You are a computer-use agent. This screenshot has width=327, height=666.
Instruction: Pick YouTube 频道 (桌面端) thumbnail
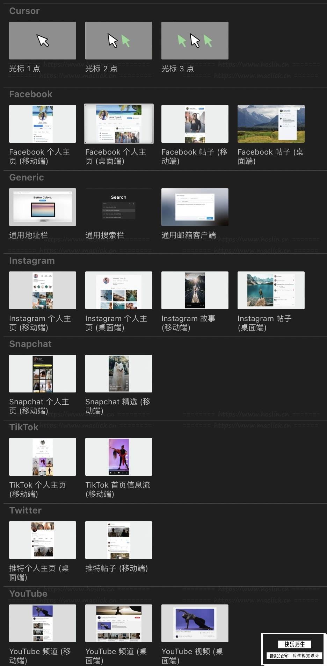coord(119,623)
